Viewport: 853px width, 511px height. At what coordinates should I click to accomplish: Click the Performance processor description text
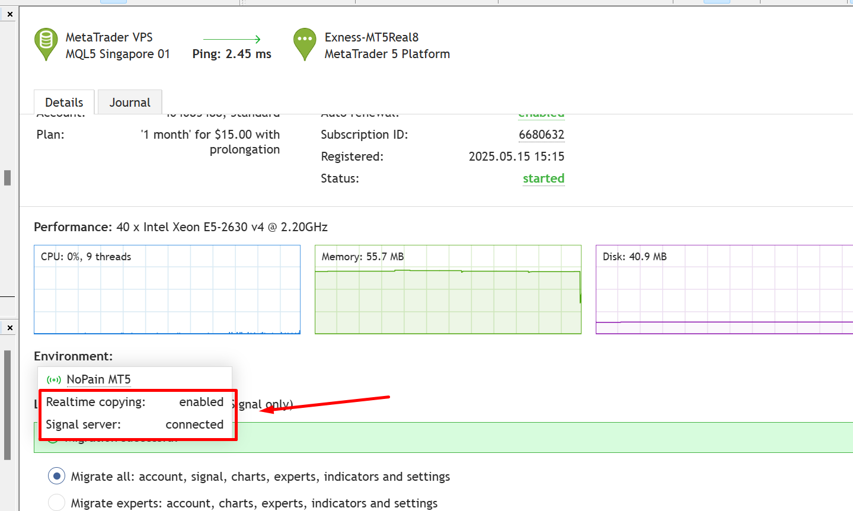(222, 227)
